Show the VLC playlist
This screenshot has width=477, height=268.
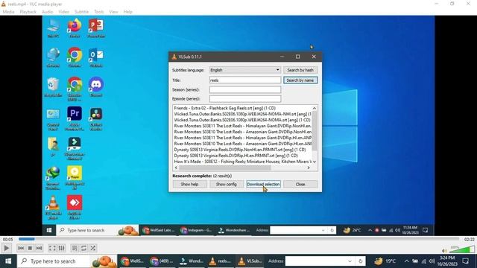[75, 248]
